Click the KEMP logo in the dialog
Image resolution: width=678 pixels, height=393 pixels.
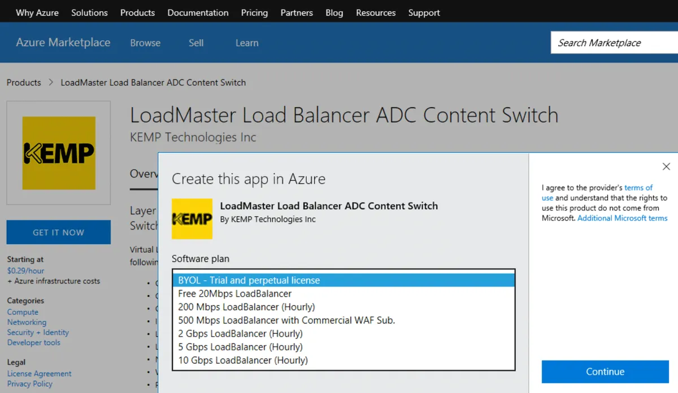pyautogui.click(x=192, y=219)
